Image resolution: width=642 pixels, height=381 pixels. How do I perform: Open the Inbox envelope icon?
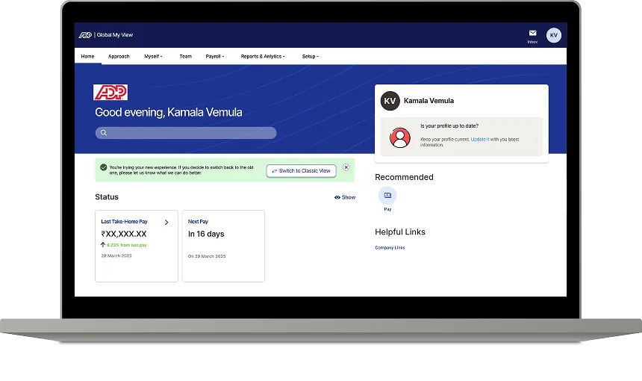[x=532, y=34]
